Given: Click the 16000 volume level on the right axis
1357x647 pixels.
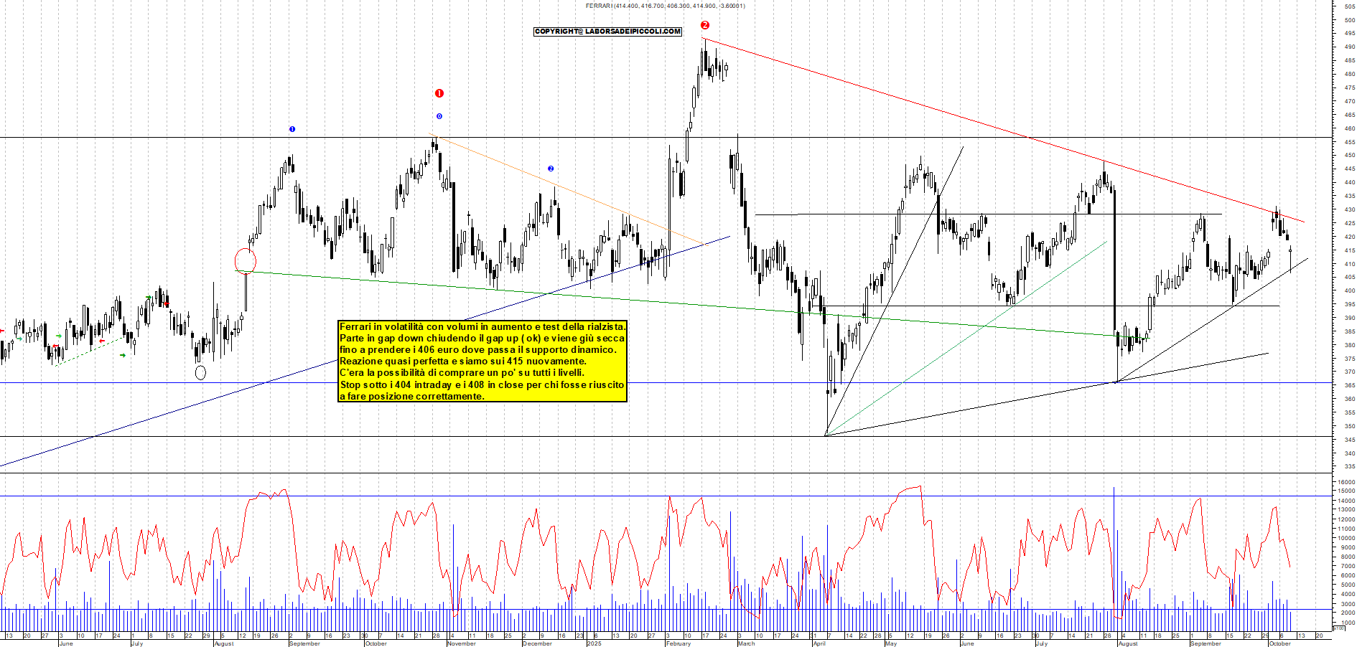Looking at the screenshot, I should (1346, 483).
